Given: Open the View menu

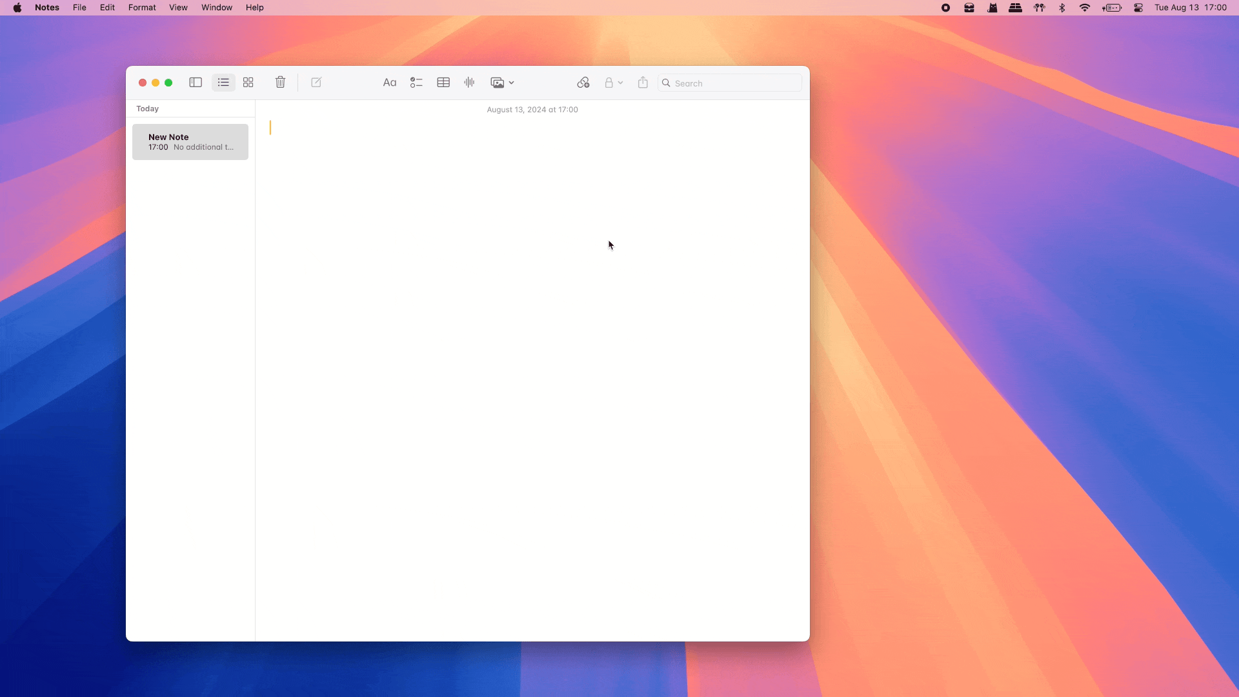Looking at the screenshot, I should (x=178, y=8).
